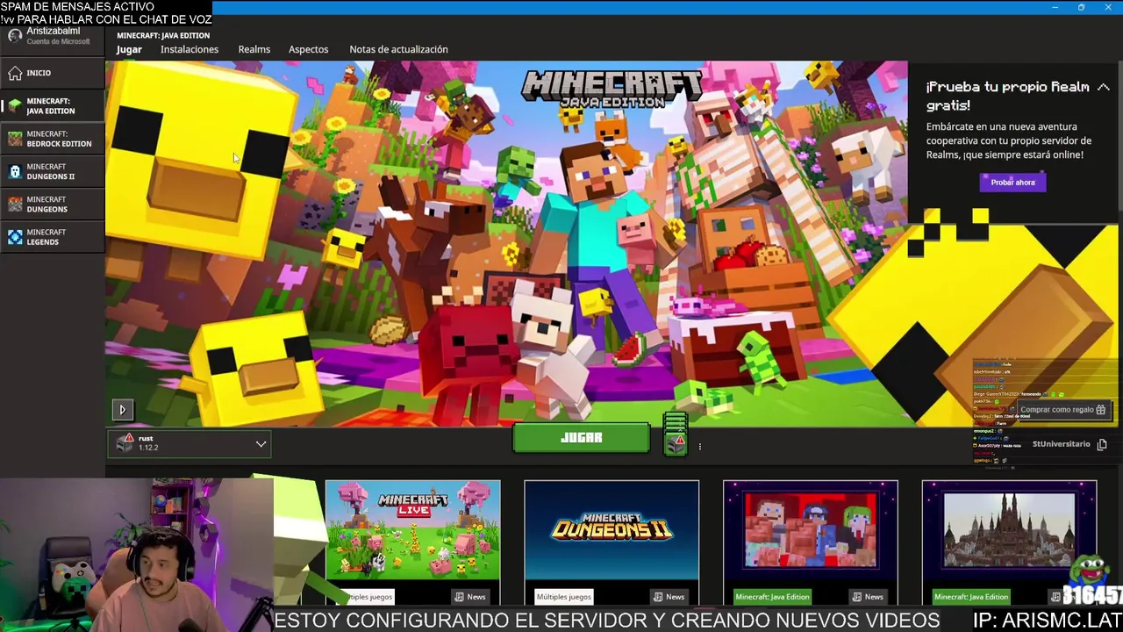The width and height of the screenshot is (1123, 632).
Task: Toggle the banner animation play button
Action: 123,409
